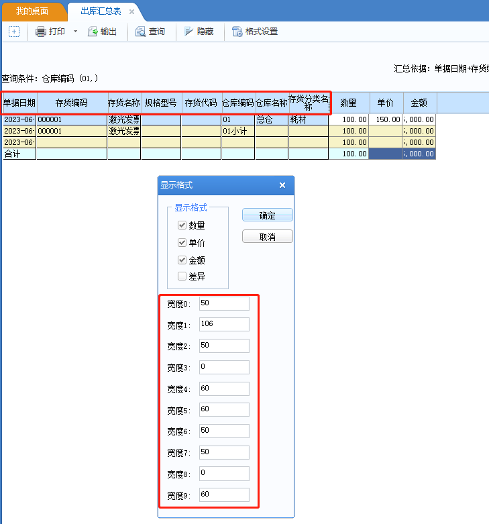Enable the 差异 checkbox

182,276
